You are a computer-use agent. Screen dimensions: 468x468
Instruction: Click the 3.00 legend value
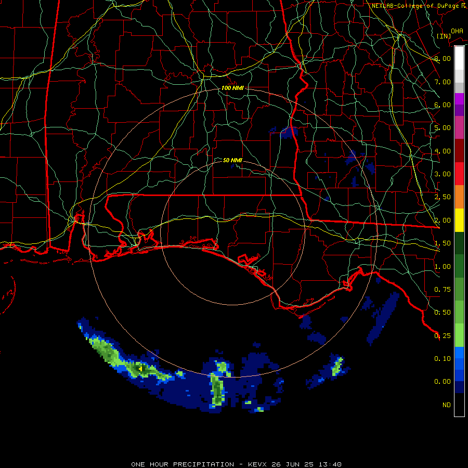pos(443,174)
